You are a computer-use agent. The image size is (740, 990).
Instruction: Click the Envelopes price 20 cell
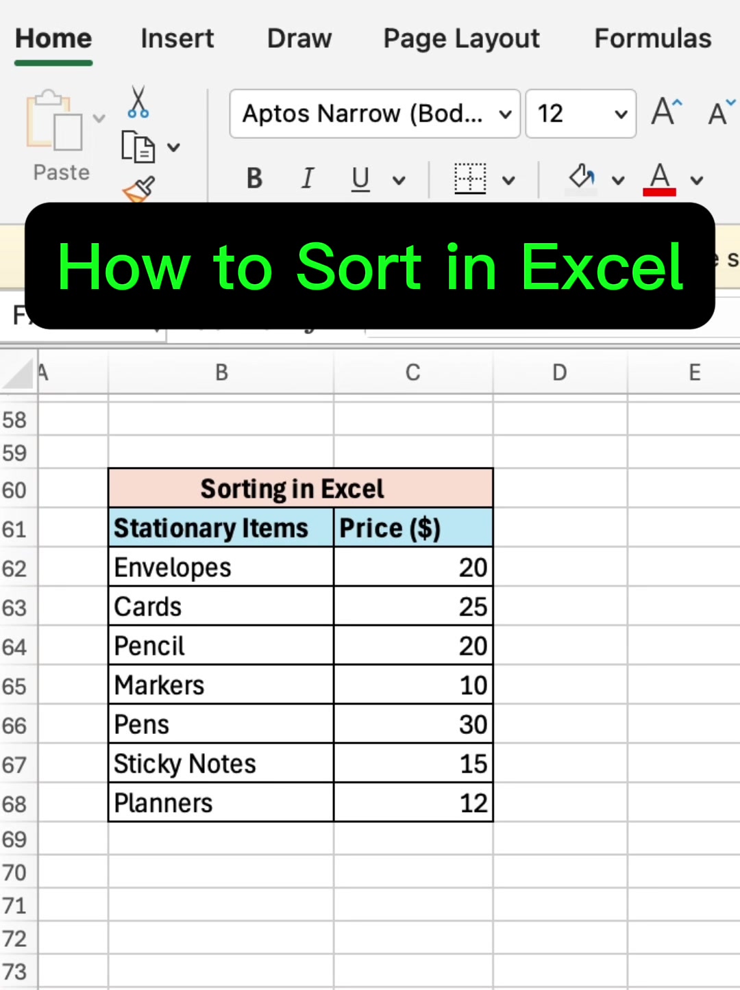tap(413, 567)
